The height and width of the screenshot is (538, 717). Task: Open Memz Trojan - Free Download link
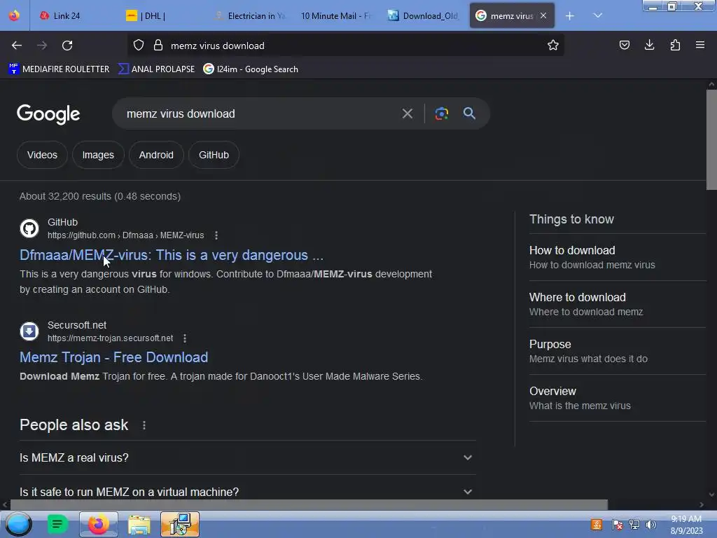pos(114,357)
